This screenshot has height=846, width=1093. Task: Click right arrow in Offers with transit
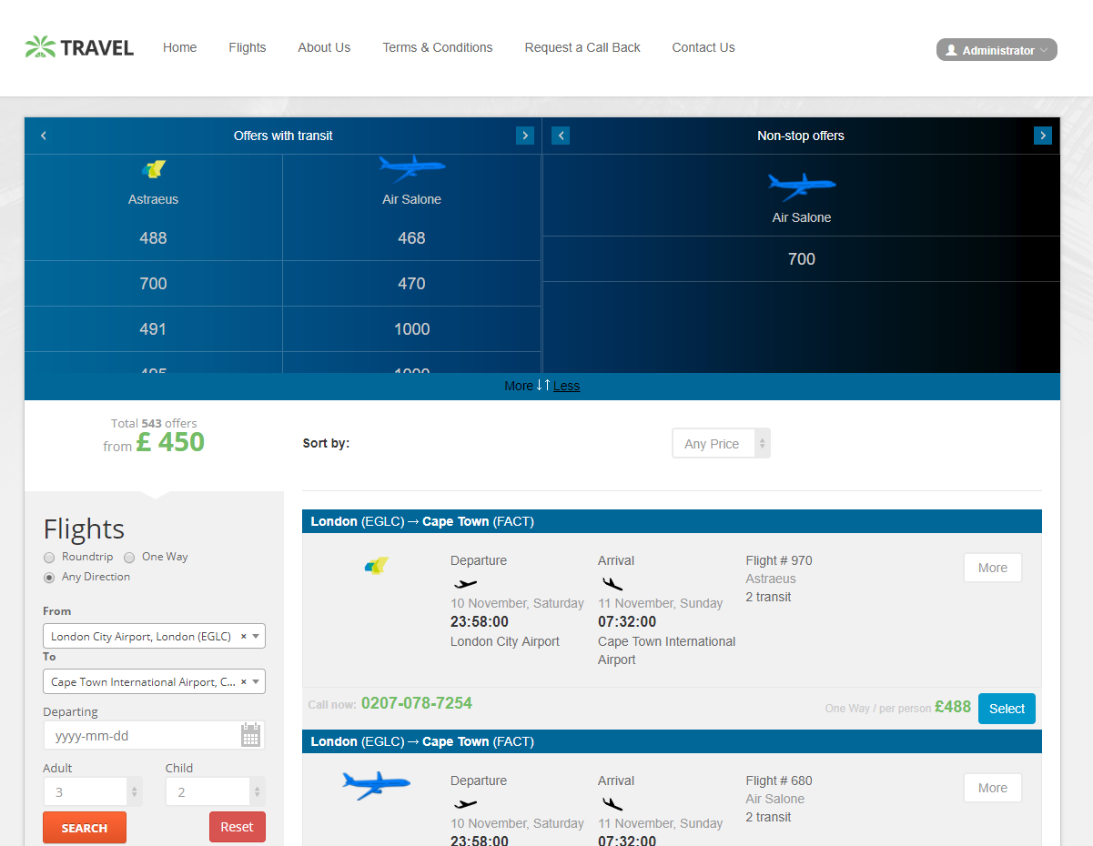pos(524,136)
